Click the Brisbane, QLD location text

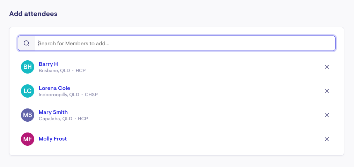(54, 70)
